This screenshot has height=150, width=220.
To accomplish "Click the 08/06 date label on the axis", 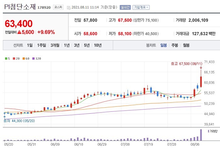I will (x=195, y=144).
